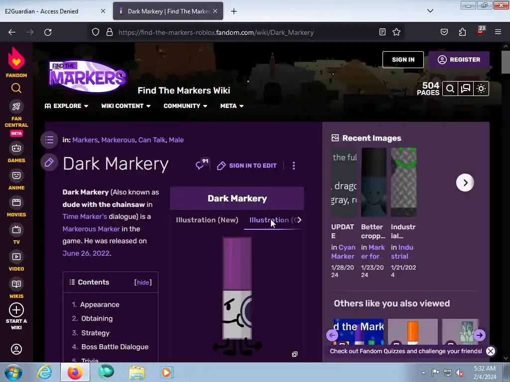The image size is (510, 382).
Task: Open Games in Fandom sidebar
Action: [x=16, y=152]
